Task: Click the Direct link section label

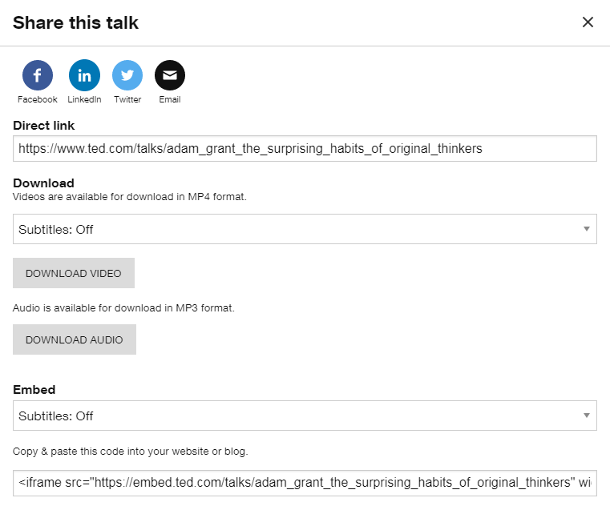Action: [x=43, y=126]
